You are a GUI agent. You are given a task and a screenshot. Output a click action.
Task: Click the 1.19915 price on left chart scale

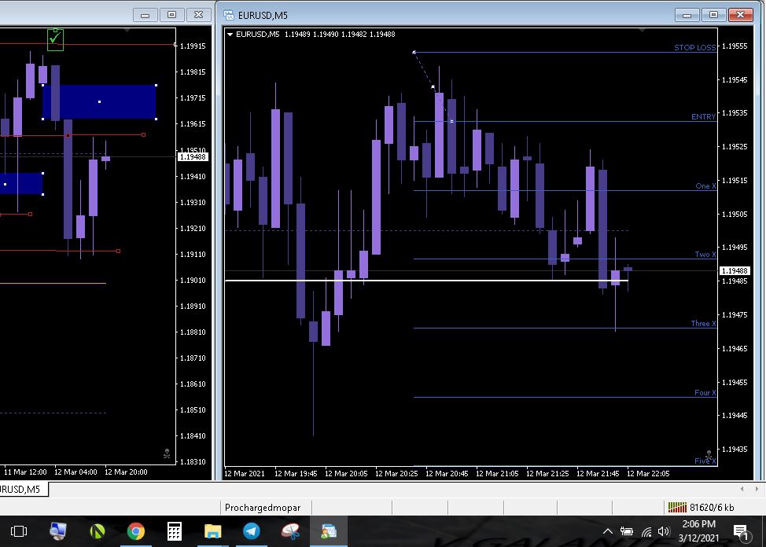(x=193, y=46)
